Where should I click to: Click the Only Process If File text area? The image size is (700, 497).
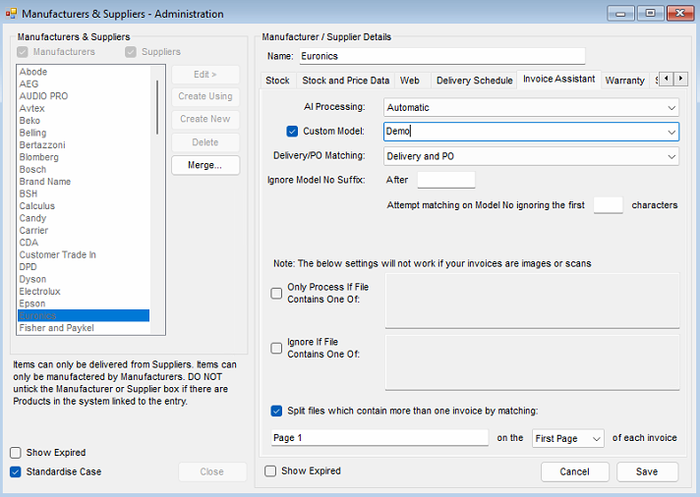click(532, 301)
